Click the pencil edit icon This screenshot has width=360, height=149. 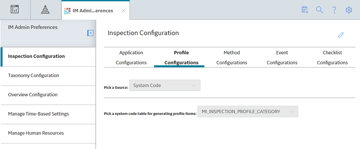coord(341,35)
